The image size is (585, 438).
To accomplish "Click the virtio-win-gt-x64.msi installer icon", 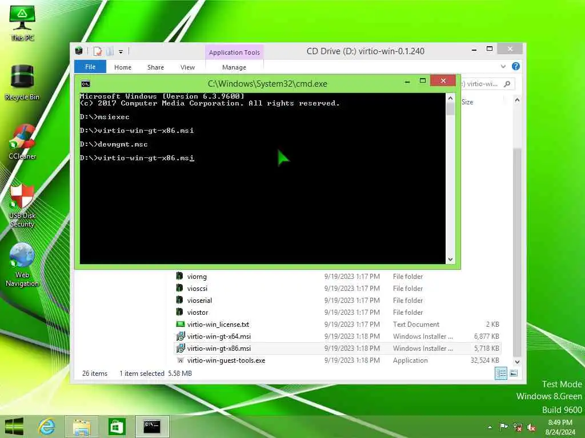I will [x=181, y=336].
